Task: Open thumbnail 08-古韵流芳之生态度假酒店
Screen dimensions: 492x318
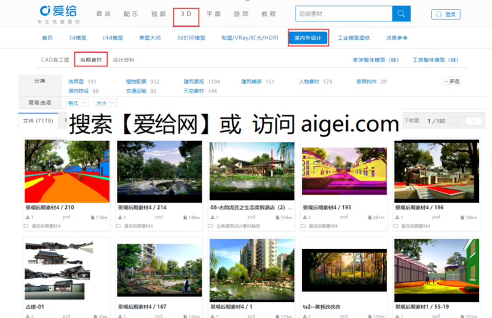Action: point(252,171)
